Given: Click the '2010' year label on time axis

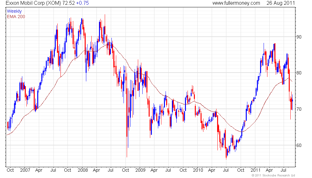Looking at the screenshot, I should (x=198, y=170).
